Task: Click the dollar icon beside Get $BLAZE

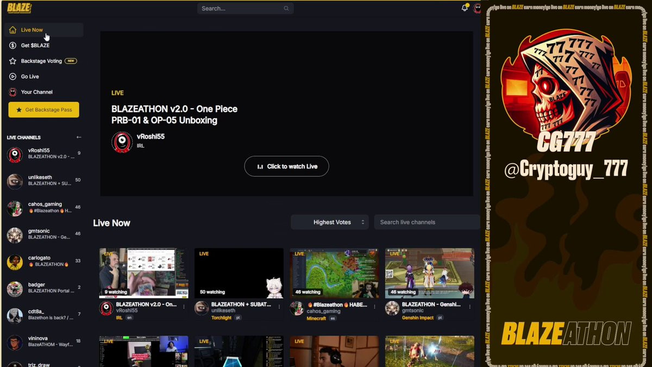Action: coord(12,45)
